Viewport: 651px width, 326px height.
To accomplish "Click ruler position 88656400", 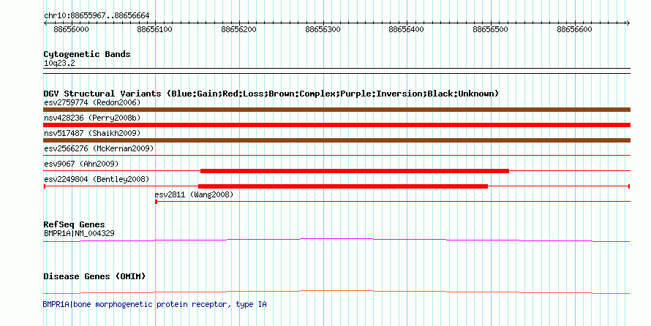I will click(x=406, y=29).
